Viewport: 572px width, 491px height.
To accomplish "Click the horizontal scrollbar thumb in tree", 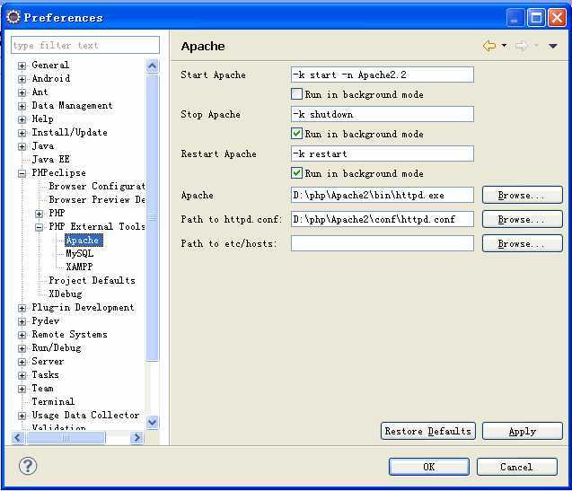I will [66, 437].
